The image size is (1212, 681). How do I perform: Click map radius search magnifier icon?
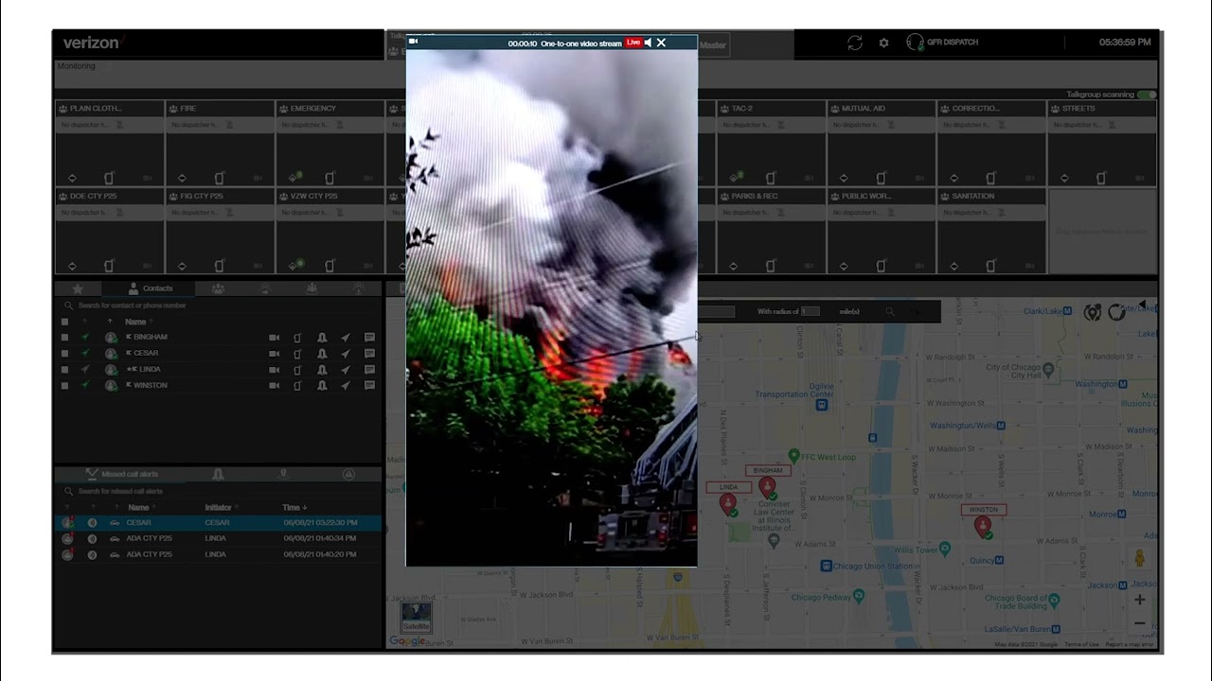pos(890,311)
